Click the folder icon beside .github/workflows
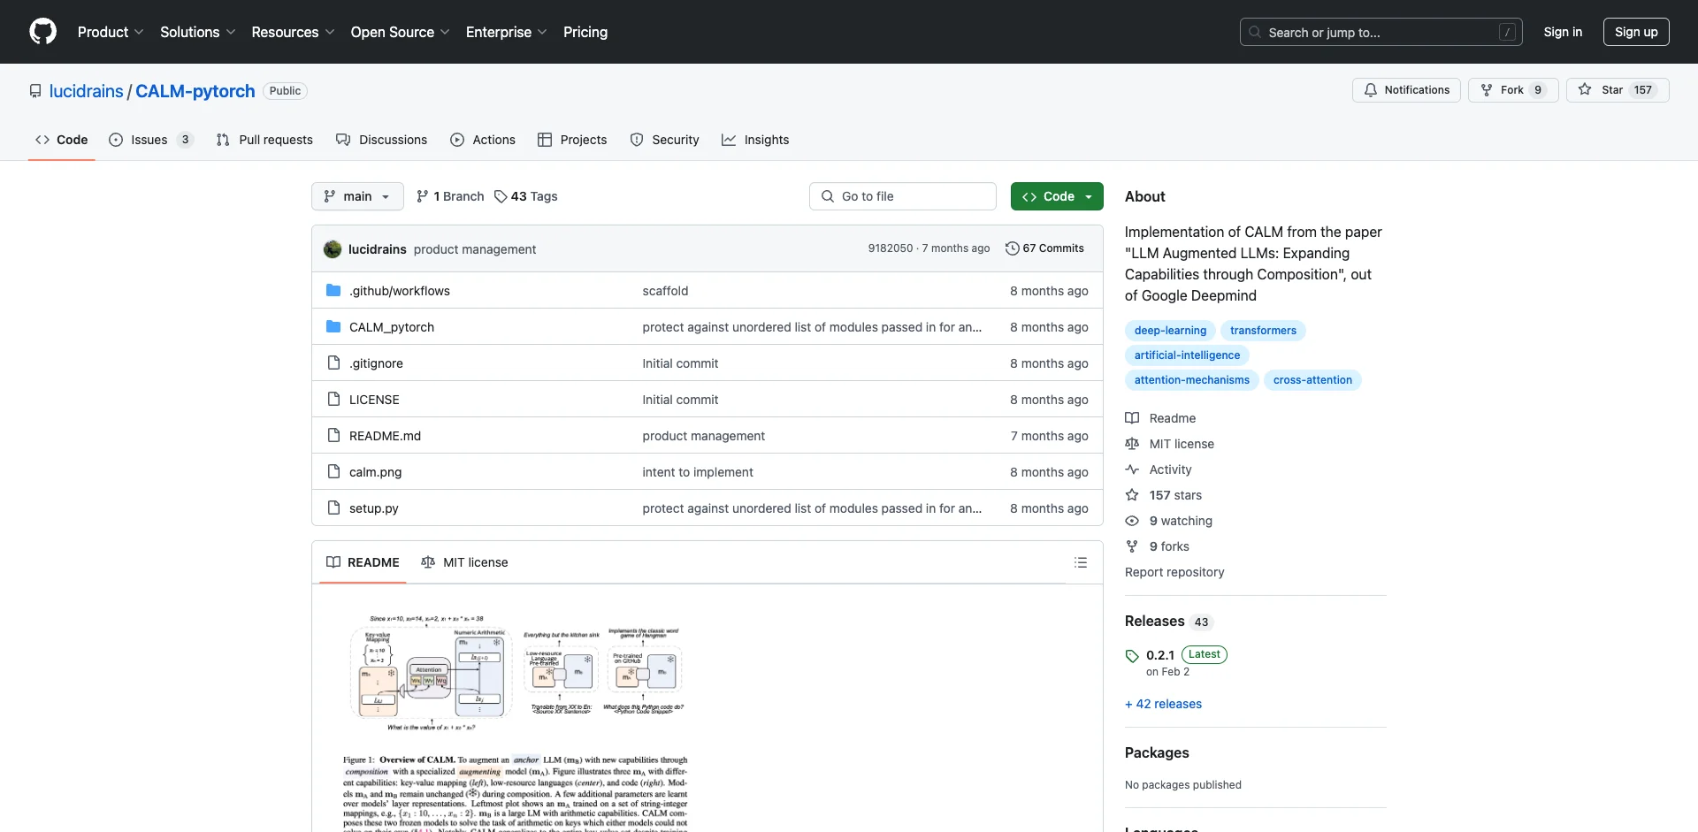1698x832 pixels. 333,290
